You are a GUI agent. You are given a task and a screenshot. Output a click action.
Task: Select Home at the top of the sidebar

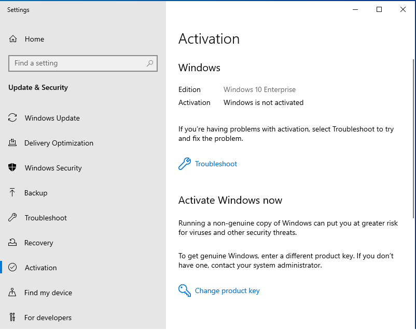pyautogui.click(x=34, y=39)
